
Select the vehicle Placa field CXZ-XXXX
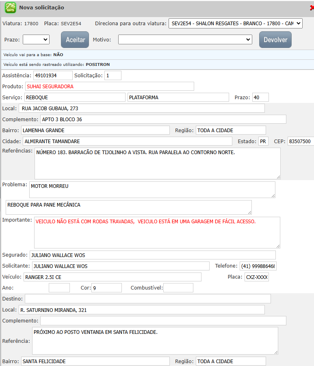(256, 277)
